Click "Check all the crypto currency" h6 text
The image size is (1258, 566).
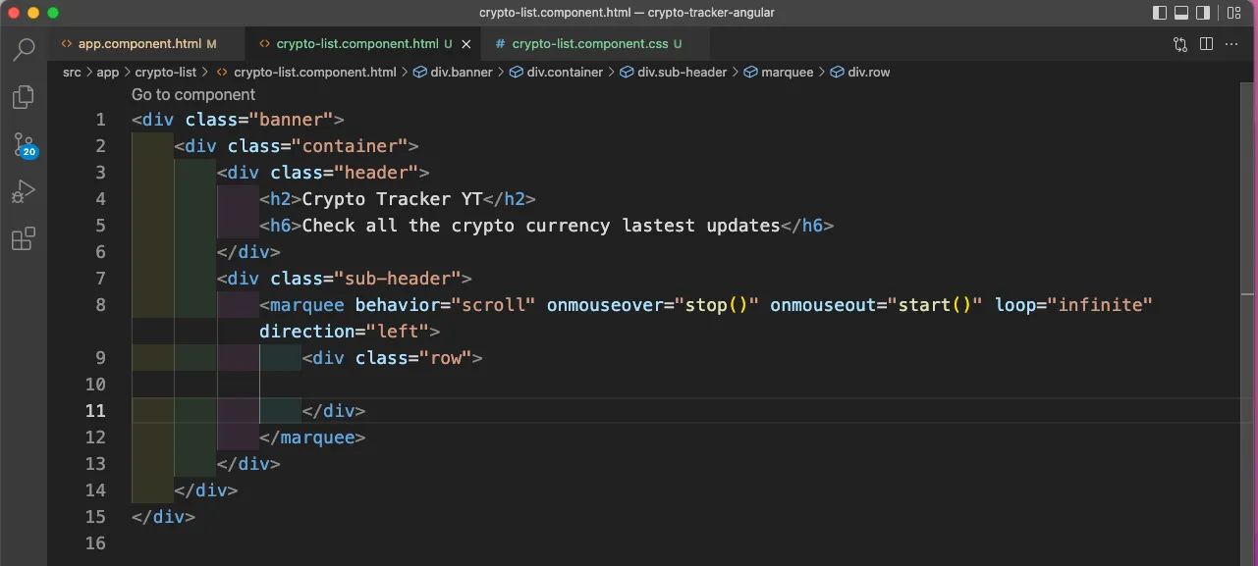[541, 226]
